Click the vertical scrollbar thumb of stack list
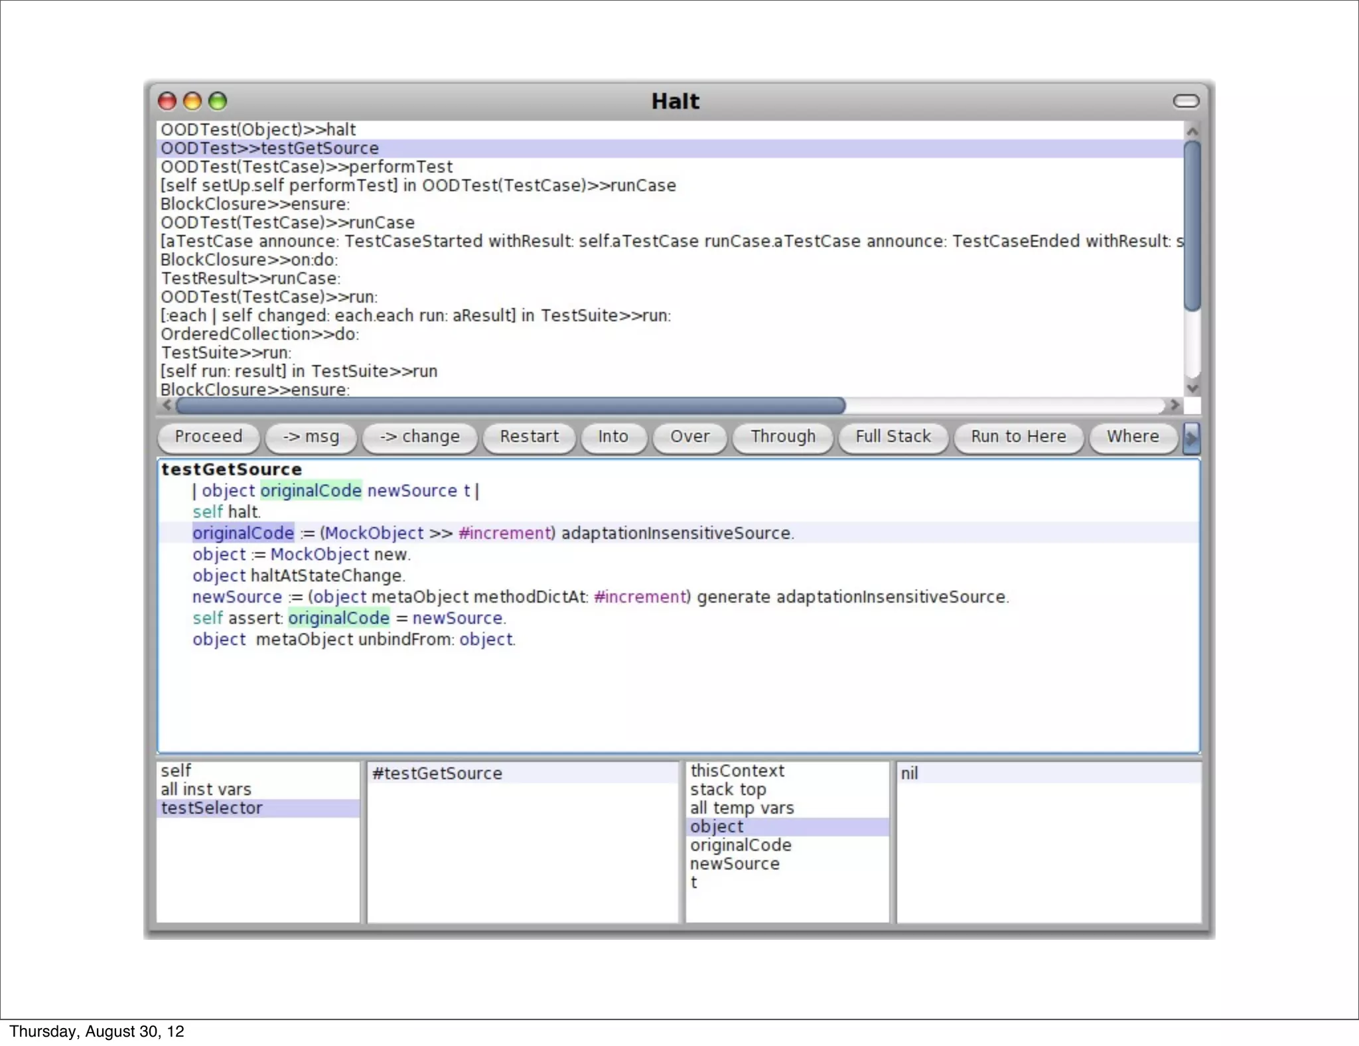Viewport: 1359px width, 1046px height. click(1192, 226)
